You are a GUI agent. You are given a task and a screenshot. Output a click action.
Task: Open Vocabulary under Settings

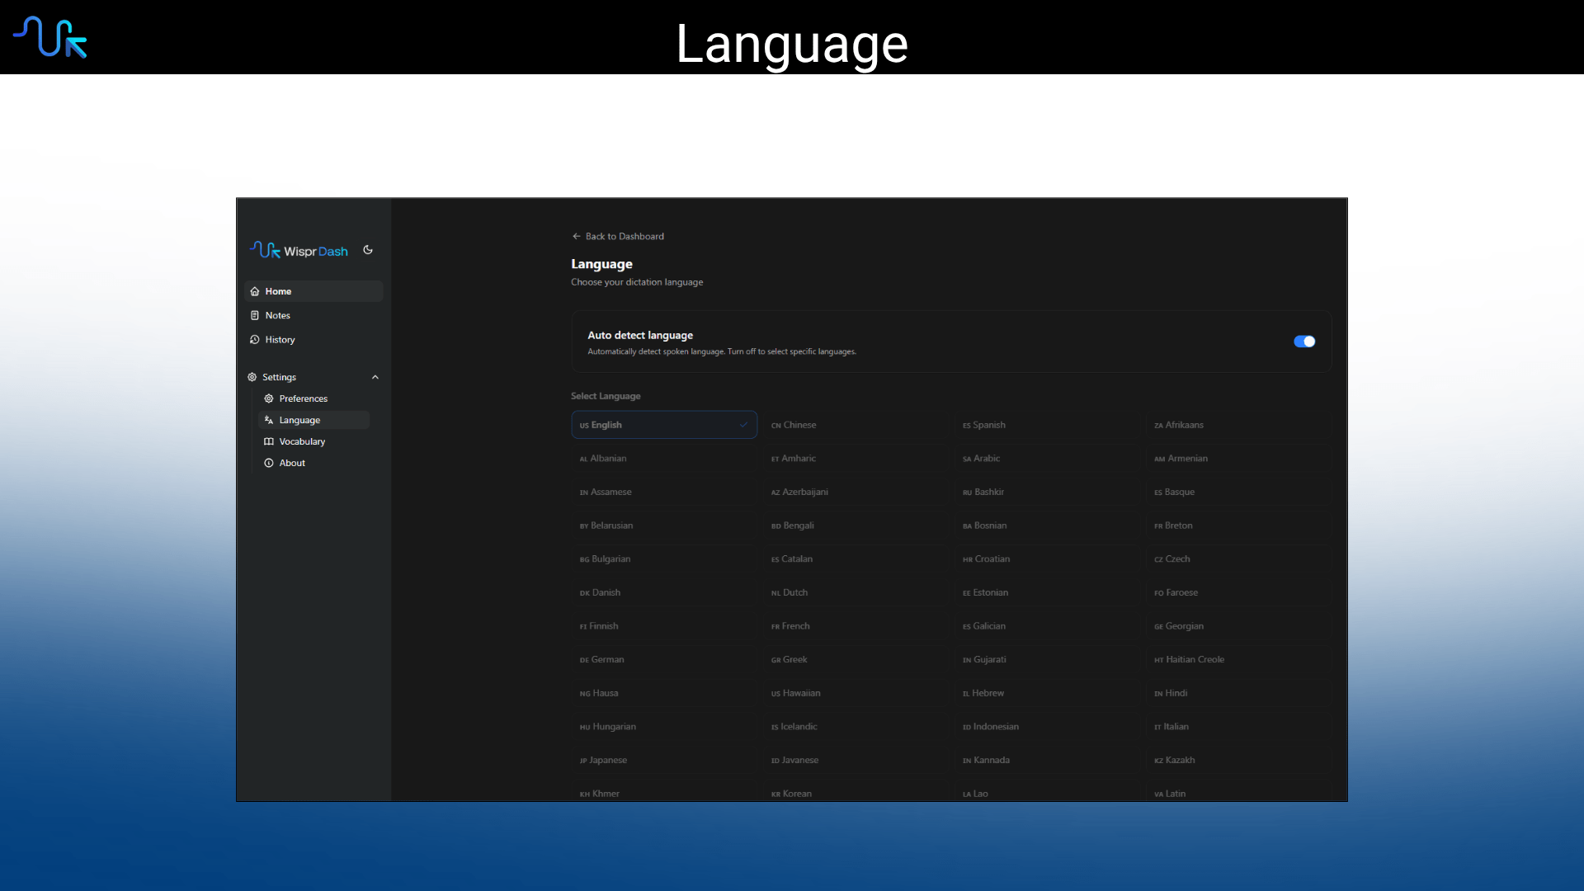(x=313, y=441)
